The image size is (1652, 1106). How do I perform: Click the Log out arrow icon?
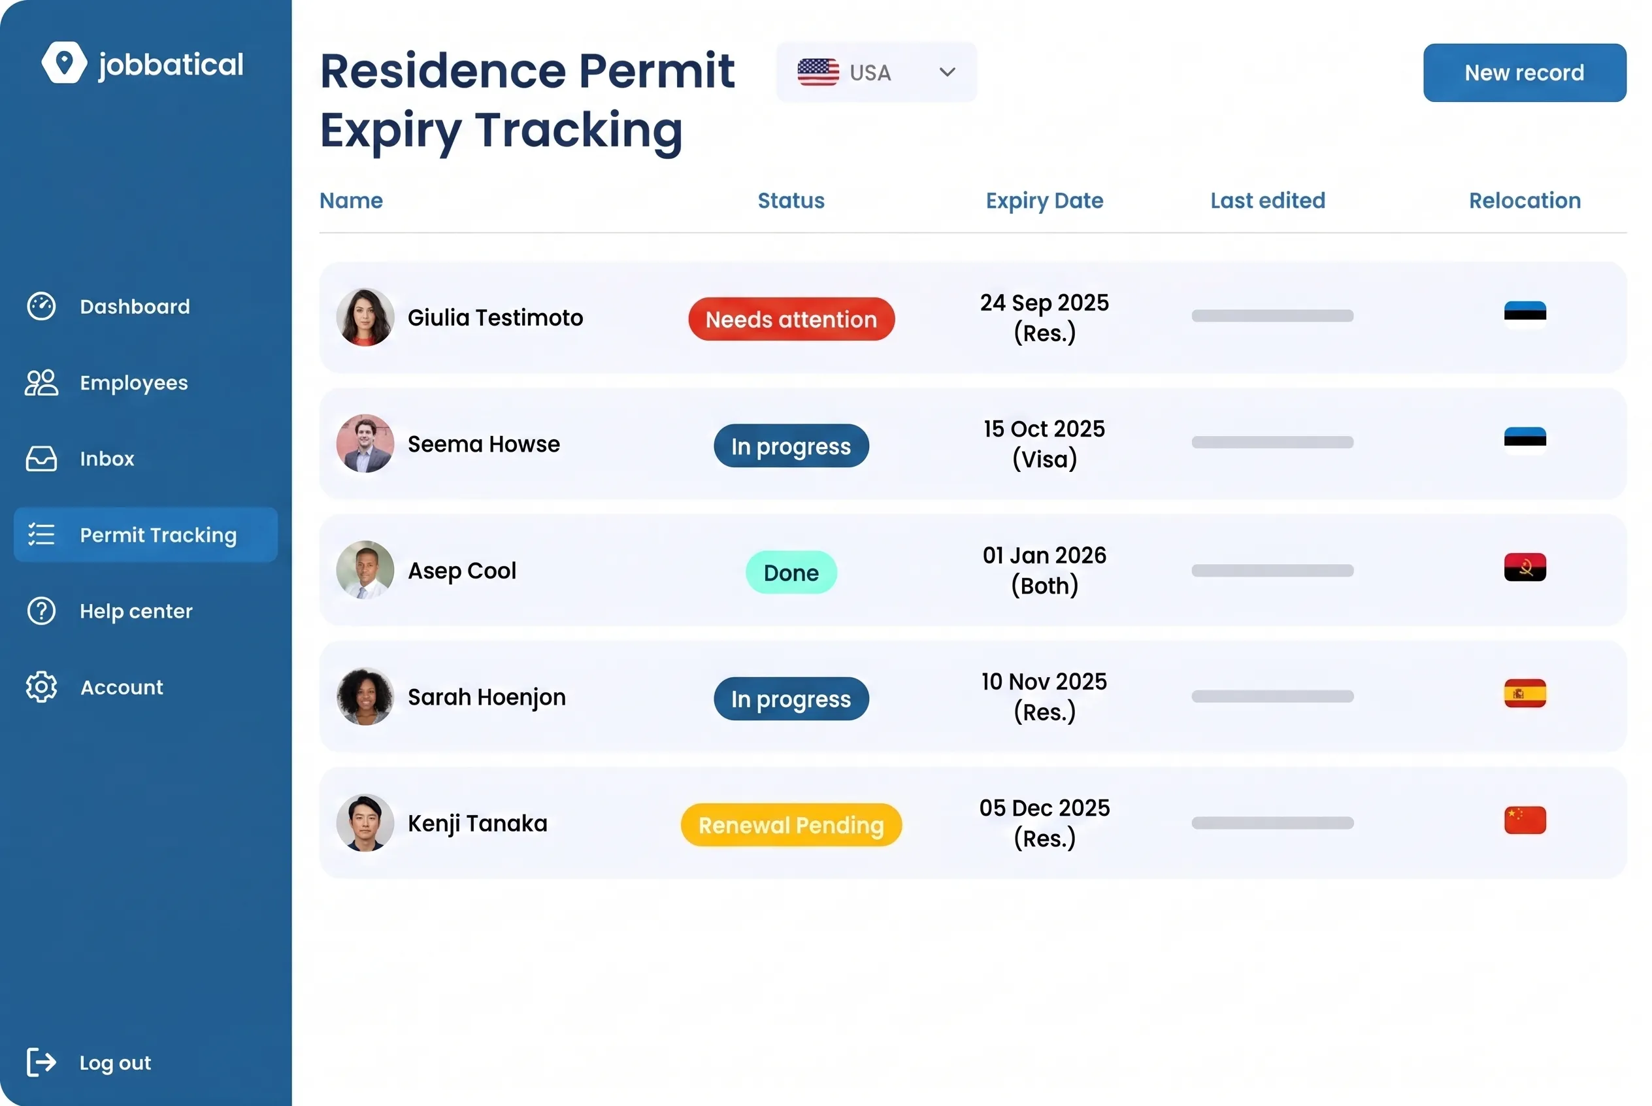point(41,1062)
